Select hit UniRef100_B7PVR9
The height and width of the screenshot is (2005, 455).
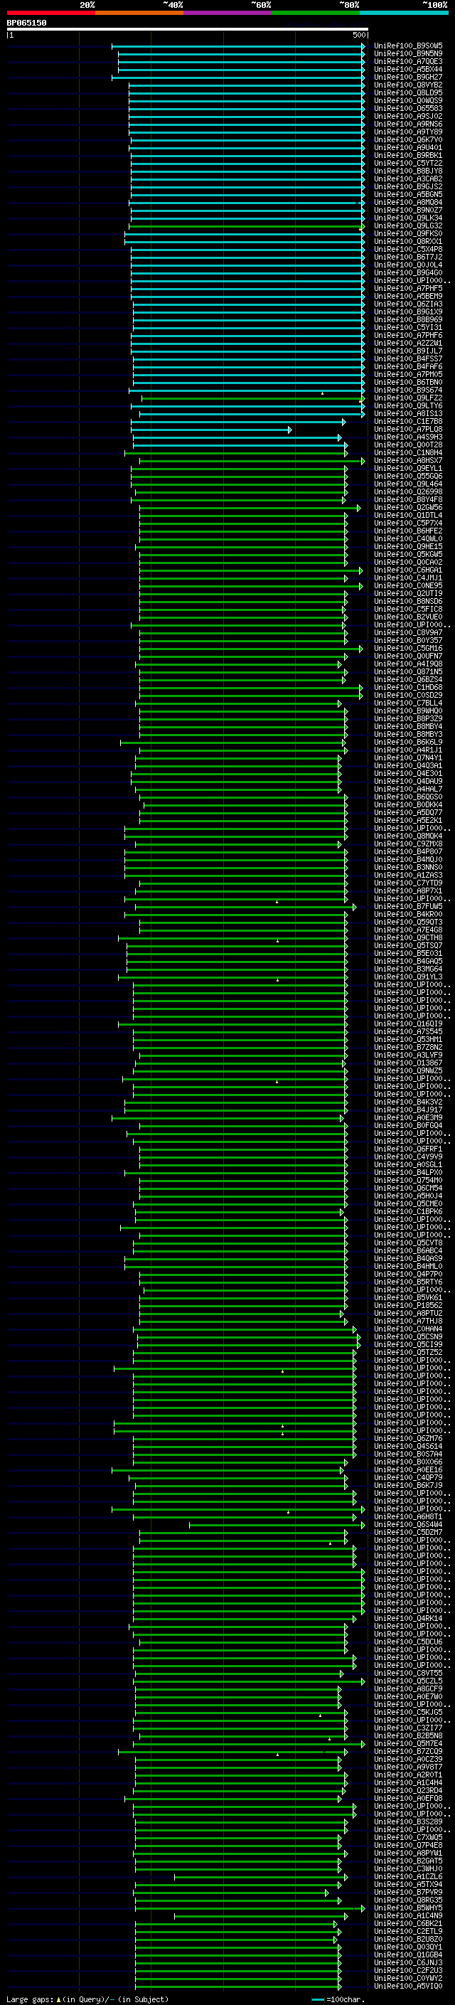pos(408,1892)
